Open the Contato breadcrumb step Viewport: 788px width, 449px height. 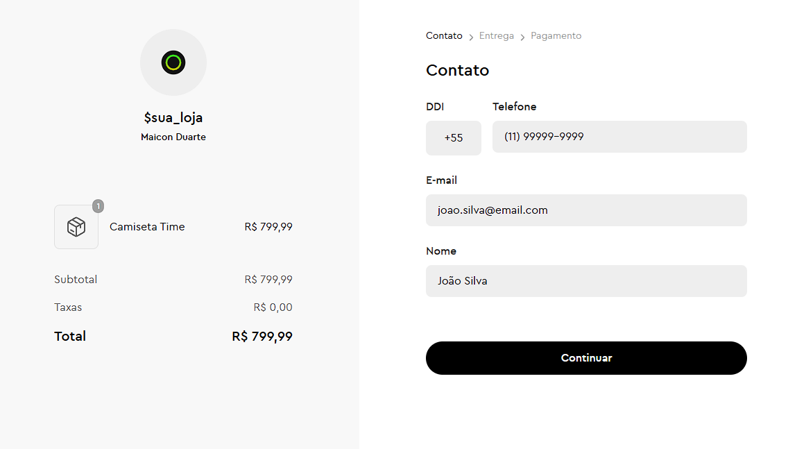pyautogui.click(x=444, y=35)
